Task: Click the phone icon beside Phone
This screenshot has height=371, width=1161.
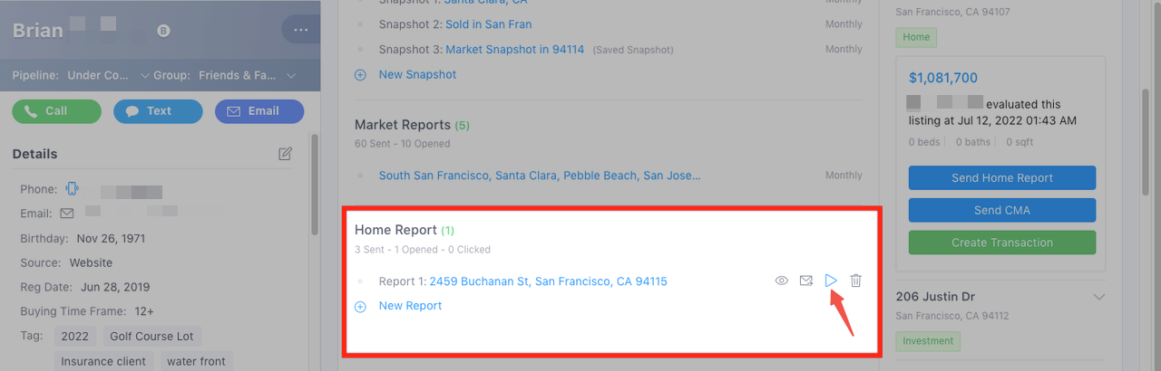Action: [73, 189]
